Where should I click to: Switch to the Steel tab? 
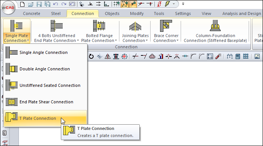(56, 13)
